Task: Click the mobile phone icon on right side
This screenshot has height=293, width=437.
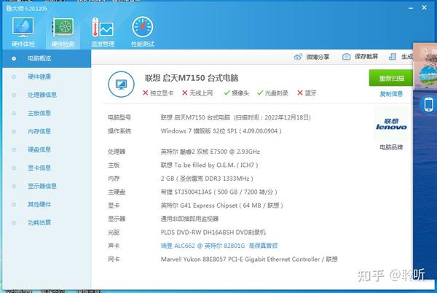Action: (428, 104)
